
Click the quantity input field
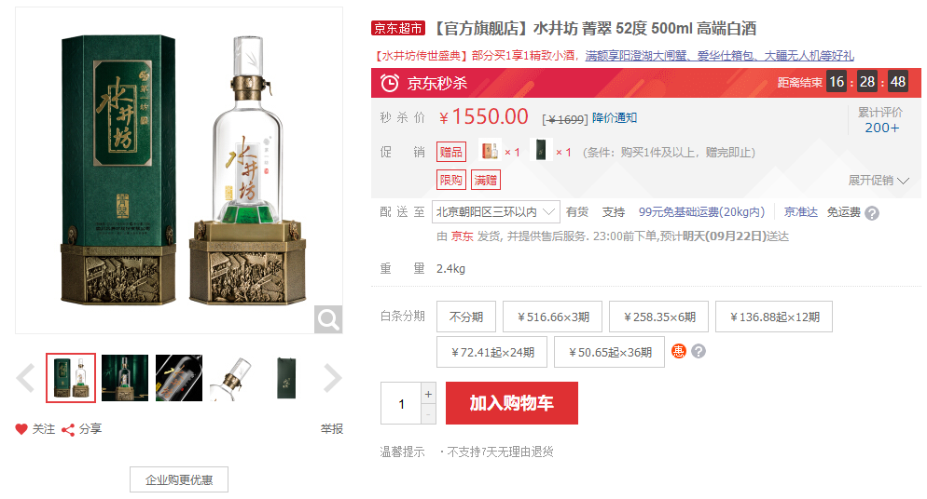(401, 403)
